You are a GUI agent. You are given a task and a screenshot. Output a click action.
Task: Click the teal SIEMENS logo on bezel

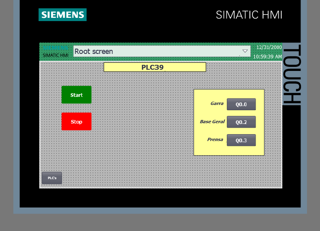pyautogui.click(x=62, y=15)
